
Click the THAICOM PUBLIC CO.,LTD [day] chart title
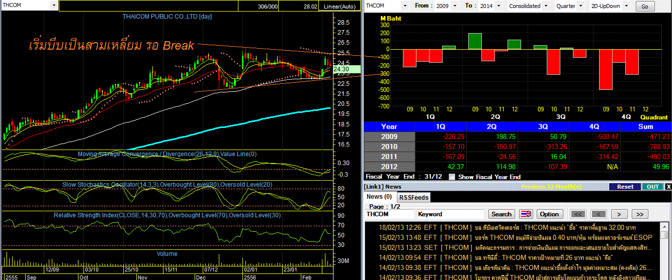coord(167,17)
